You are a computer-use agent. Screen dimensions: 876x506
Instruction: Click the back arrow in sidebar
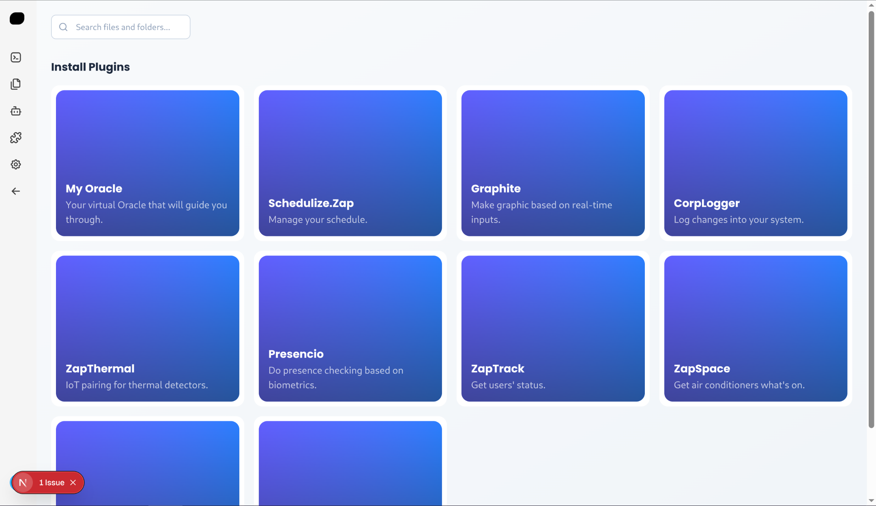[16, 191]
